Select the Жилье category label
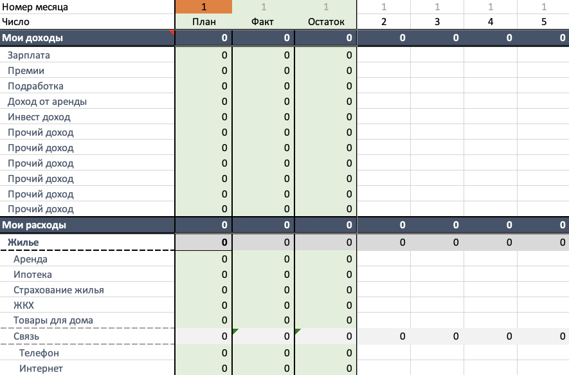Screen dimensions: 569x375 pyautogui.click(x=23, y=242)
